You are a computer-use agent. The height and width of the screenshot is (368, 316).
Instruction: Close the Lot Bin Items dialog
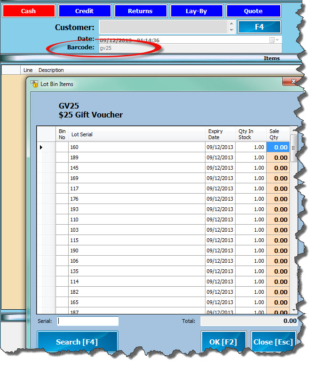[x=293, y=81]
